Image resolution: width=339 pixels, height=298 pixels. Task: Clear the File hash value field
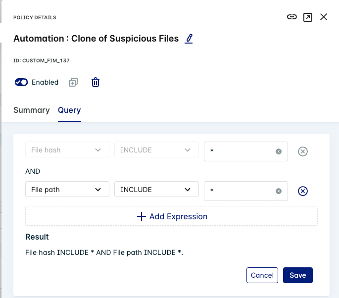point(279,151)
